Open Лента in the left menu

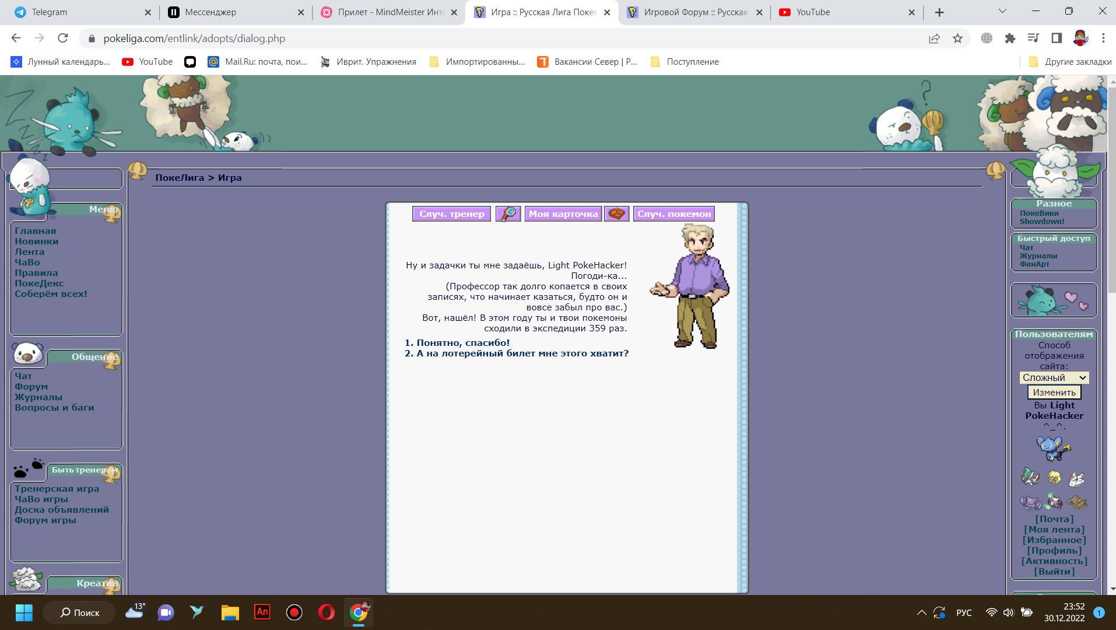coord(30,252)
